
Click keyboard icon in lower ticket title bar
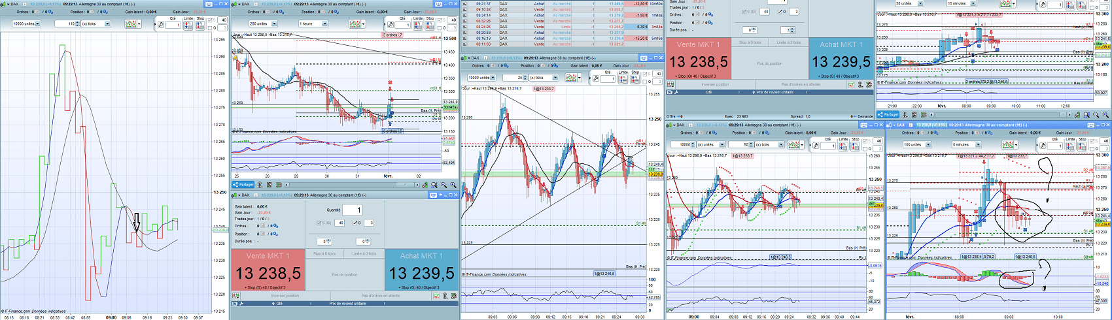coord(433,195)
